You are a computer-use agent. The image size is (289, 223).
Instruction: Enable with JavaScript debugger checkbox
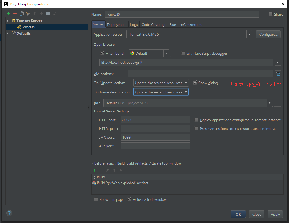point(183,53)
